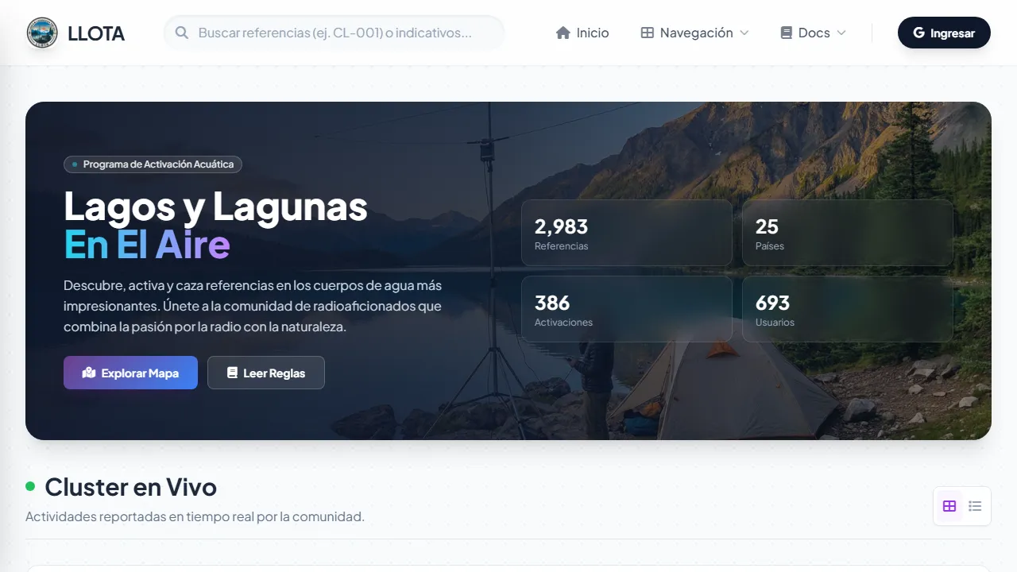Open the Navegación menu
The height and width of the screenshot is (572, 1017).
(696, 33)
